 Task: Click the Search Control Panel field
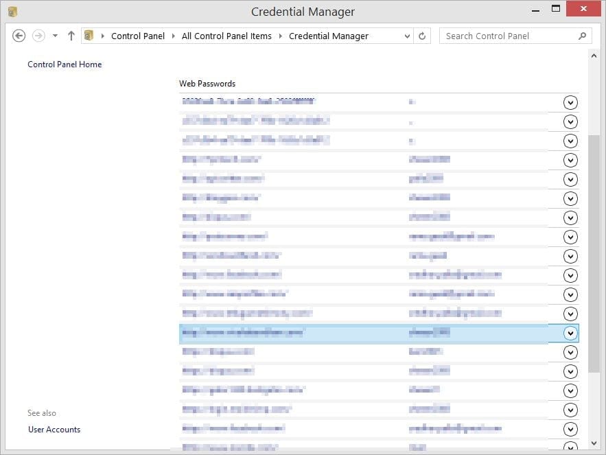point(508,36)
